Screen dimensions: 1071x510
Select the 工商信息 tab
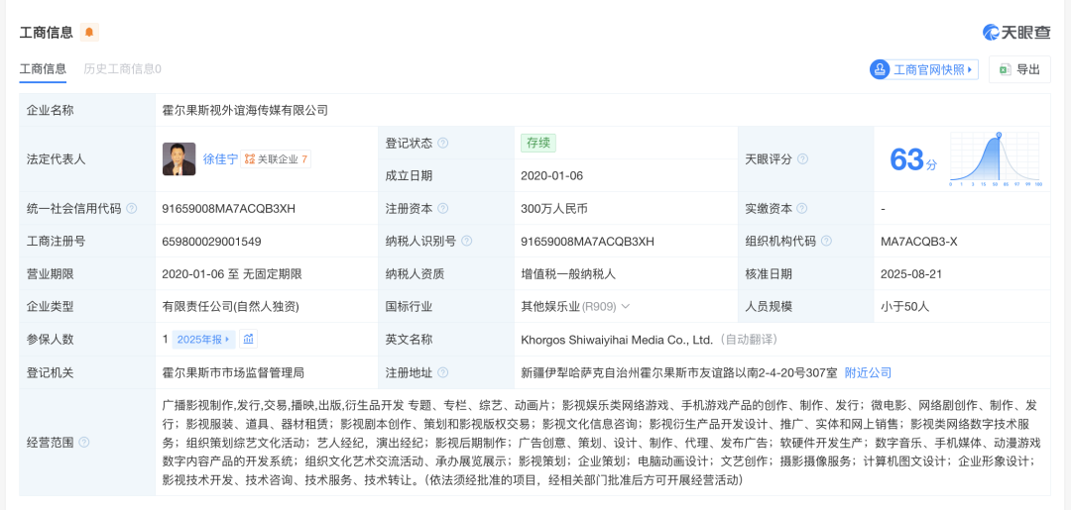[43, 68]
